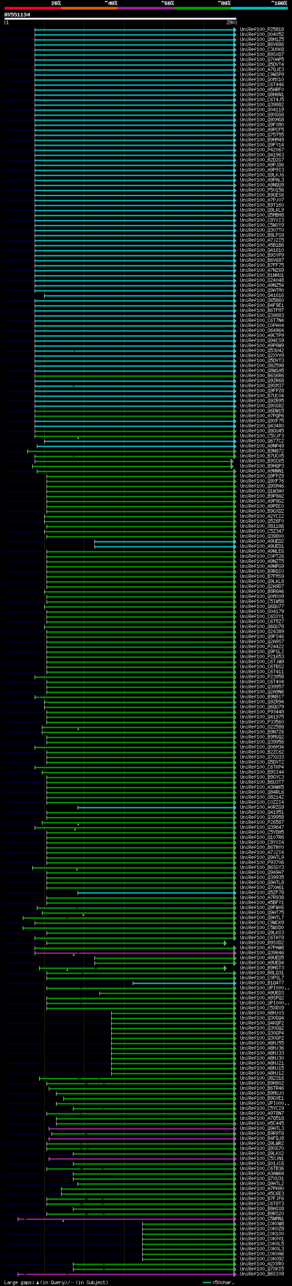The image size is (292, 1286).
Task: Click the white query length bar
Action: (x=120, y=19)
